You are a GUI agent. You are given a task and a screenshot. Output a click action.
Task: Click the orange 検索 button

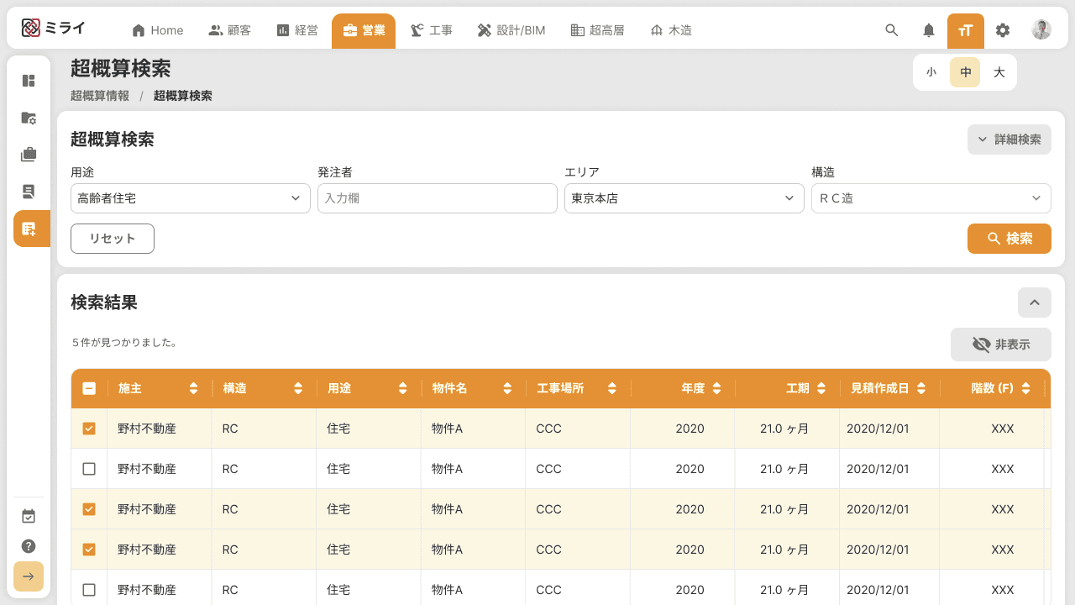coord(1009,239)
